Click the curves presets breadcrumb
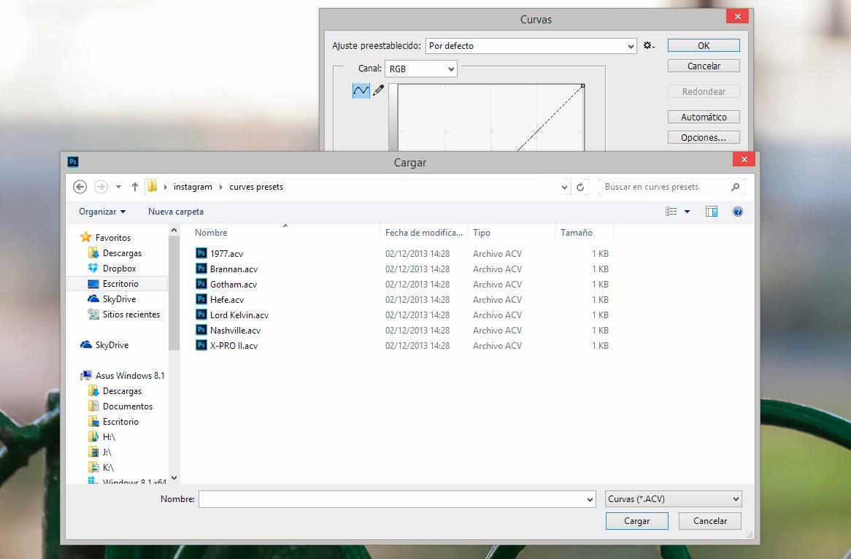The image size is (851, 559). click(256, 187)
